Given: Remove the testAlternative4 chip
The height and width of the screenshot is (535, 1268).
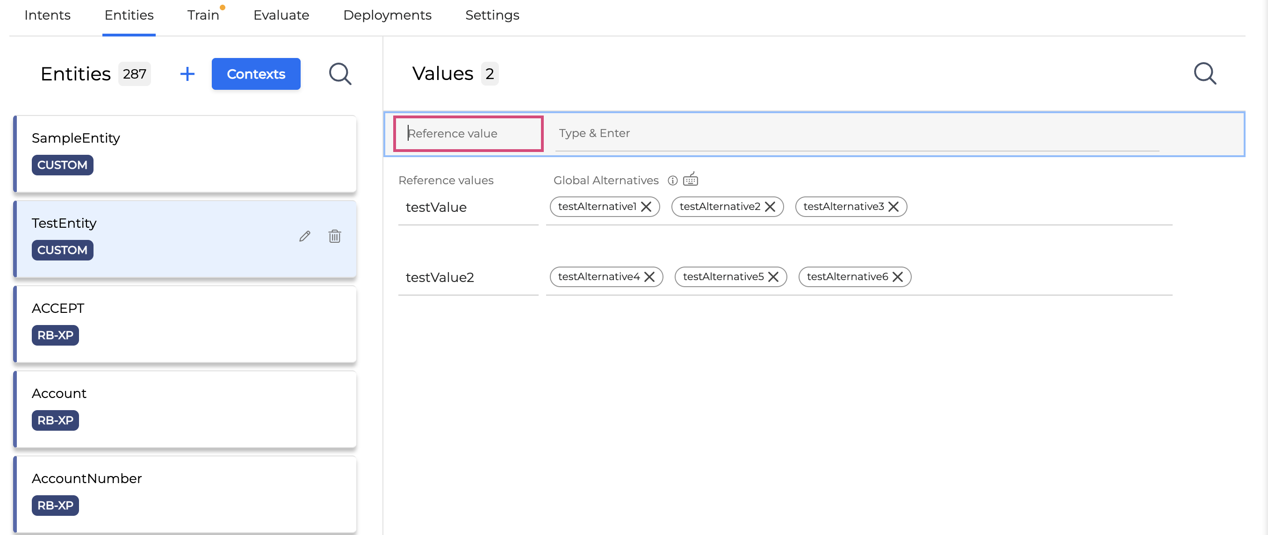Looking at the screenshot, I should pos(650,277).
